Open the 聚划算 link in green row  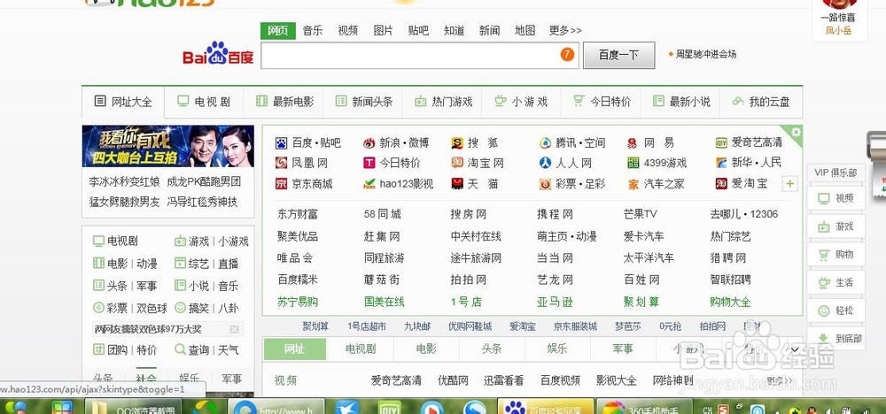tap(641, 302)
